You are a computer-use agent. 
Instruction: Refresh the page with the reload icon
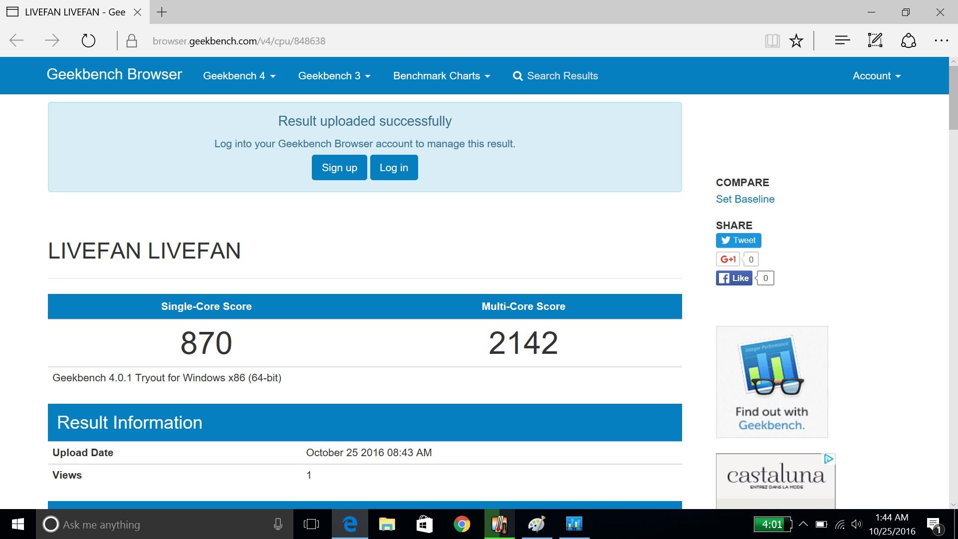tap(88, 40)
